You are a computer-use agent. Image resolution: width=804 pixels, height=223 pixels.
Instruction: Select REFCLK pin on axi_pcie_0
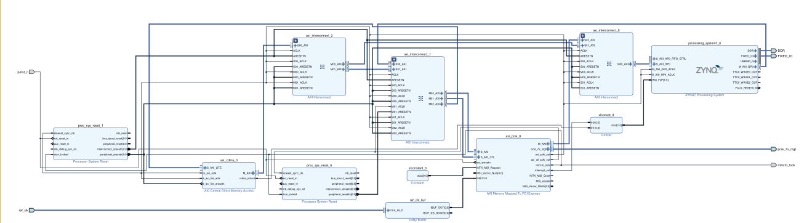481,179
